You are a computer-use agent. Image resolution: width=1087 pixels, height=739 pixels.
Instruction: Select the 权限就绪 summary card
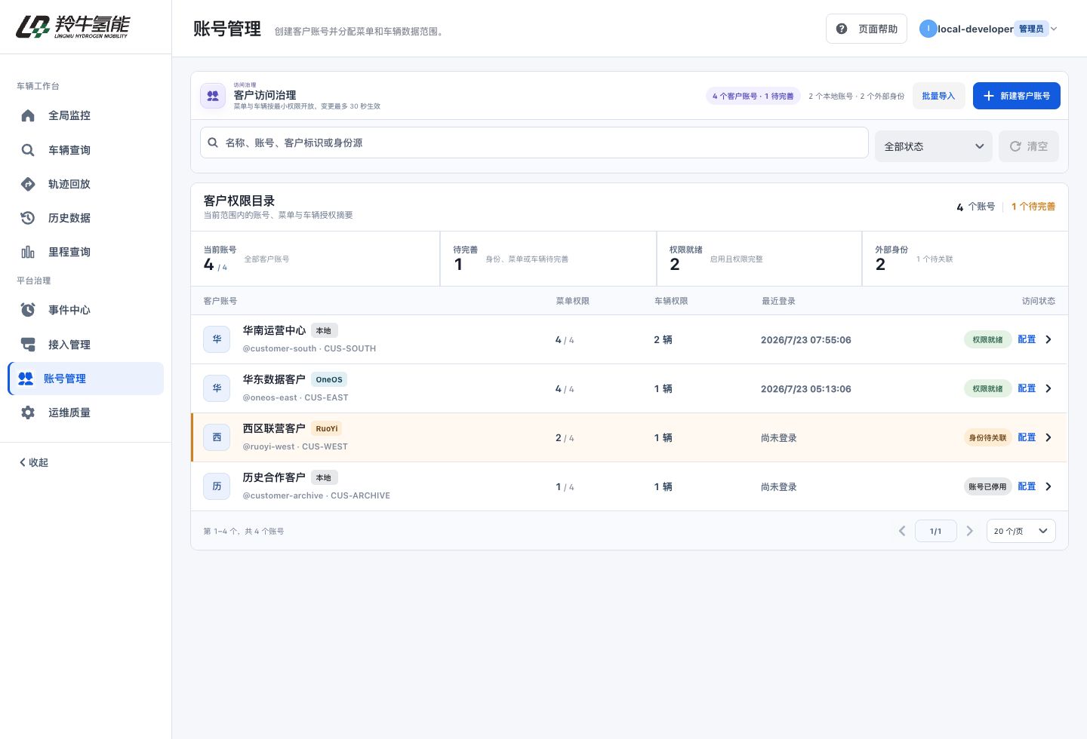(x=759, y=259)
